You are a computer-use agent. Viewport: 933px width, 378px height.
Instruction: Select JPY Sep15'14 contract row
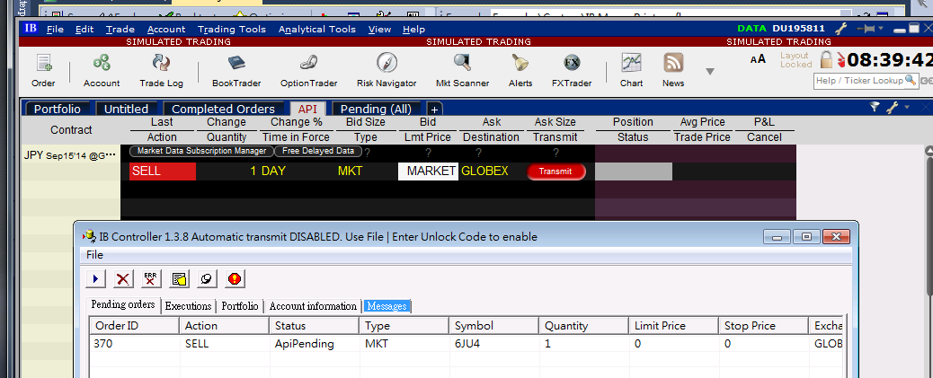click(69, 155)
